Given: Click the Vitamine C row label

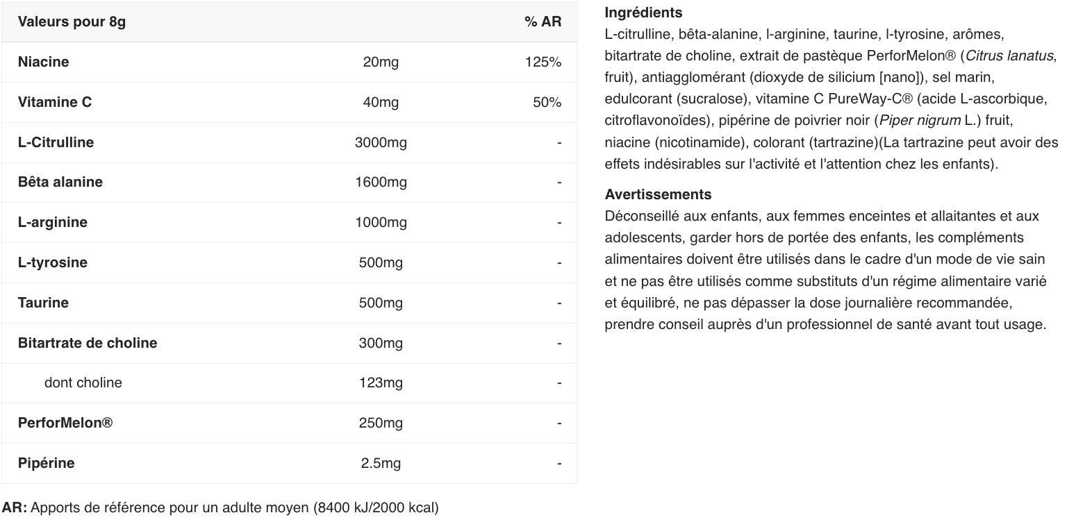Looking at the screenshot, I should click(55, 102).
